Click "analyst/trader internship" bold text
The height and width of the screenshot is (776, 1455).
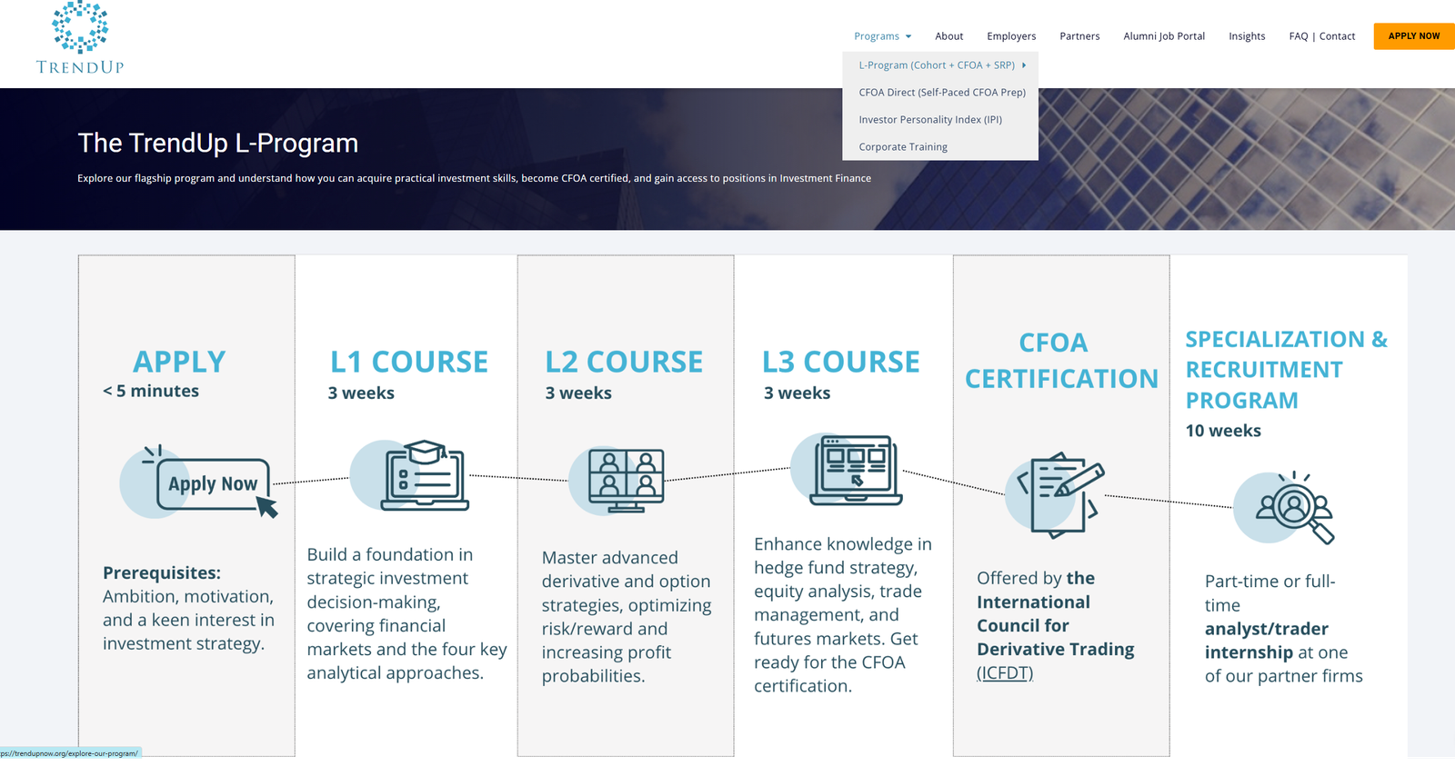coord(1266,641)
